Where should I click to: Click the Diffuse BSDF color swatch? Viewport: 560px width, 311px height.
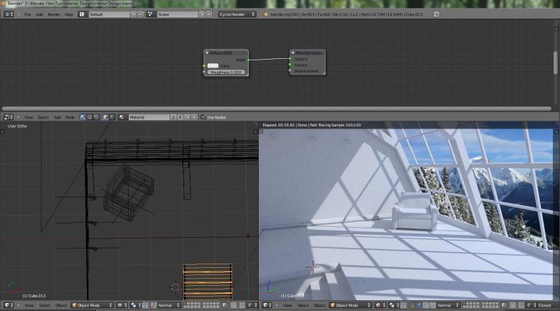click(213, 66)
